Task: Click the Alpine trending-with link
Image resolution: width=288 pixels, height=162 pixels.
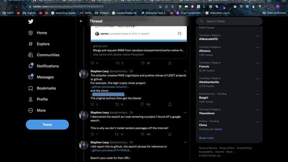Action: [x=218, y=129]
